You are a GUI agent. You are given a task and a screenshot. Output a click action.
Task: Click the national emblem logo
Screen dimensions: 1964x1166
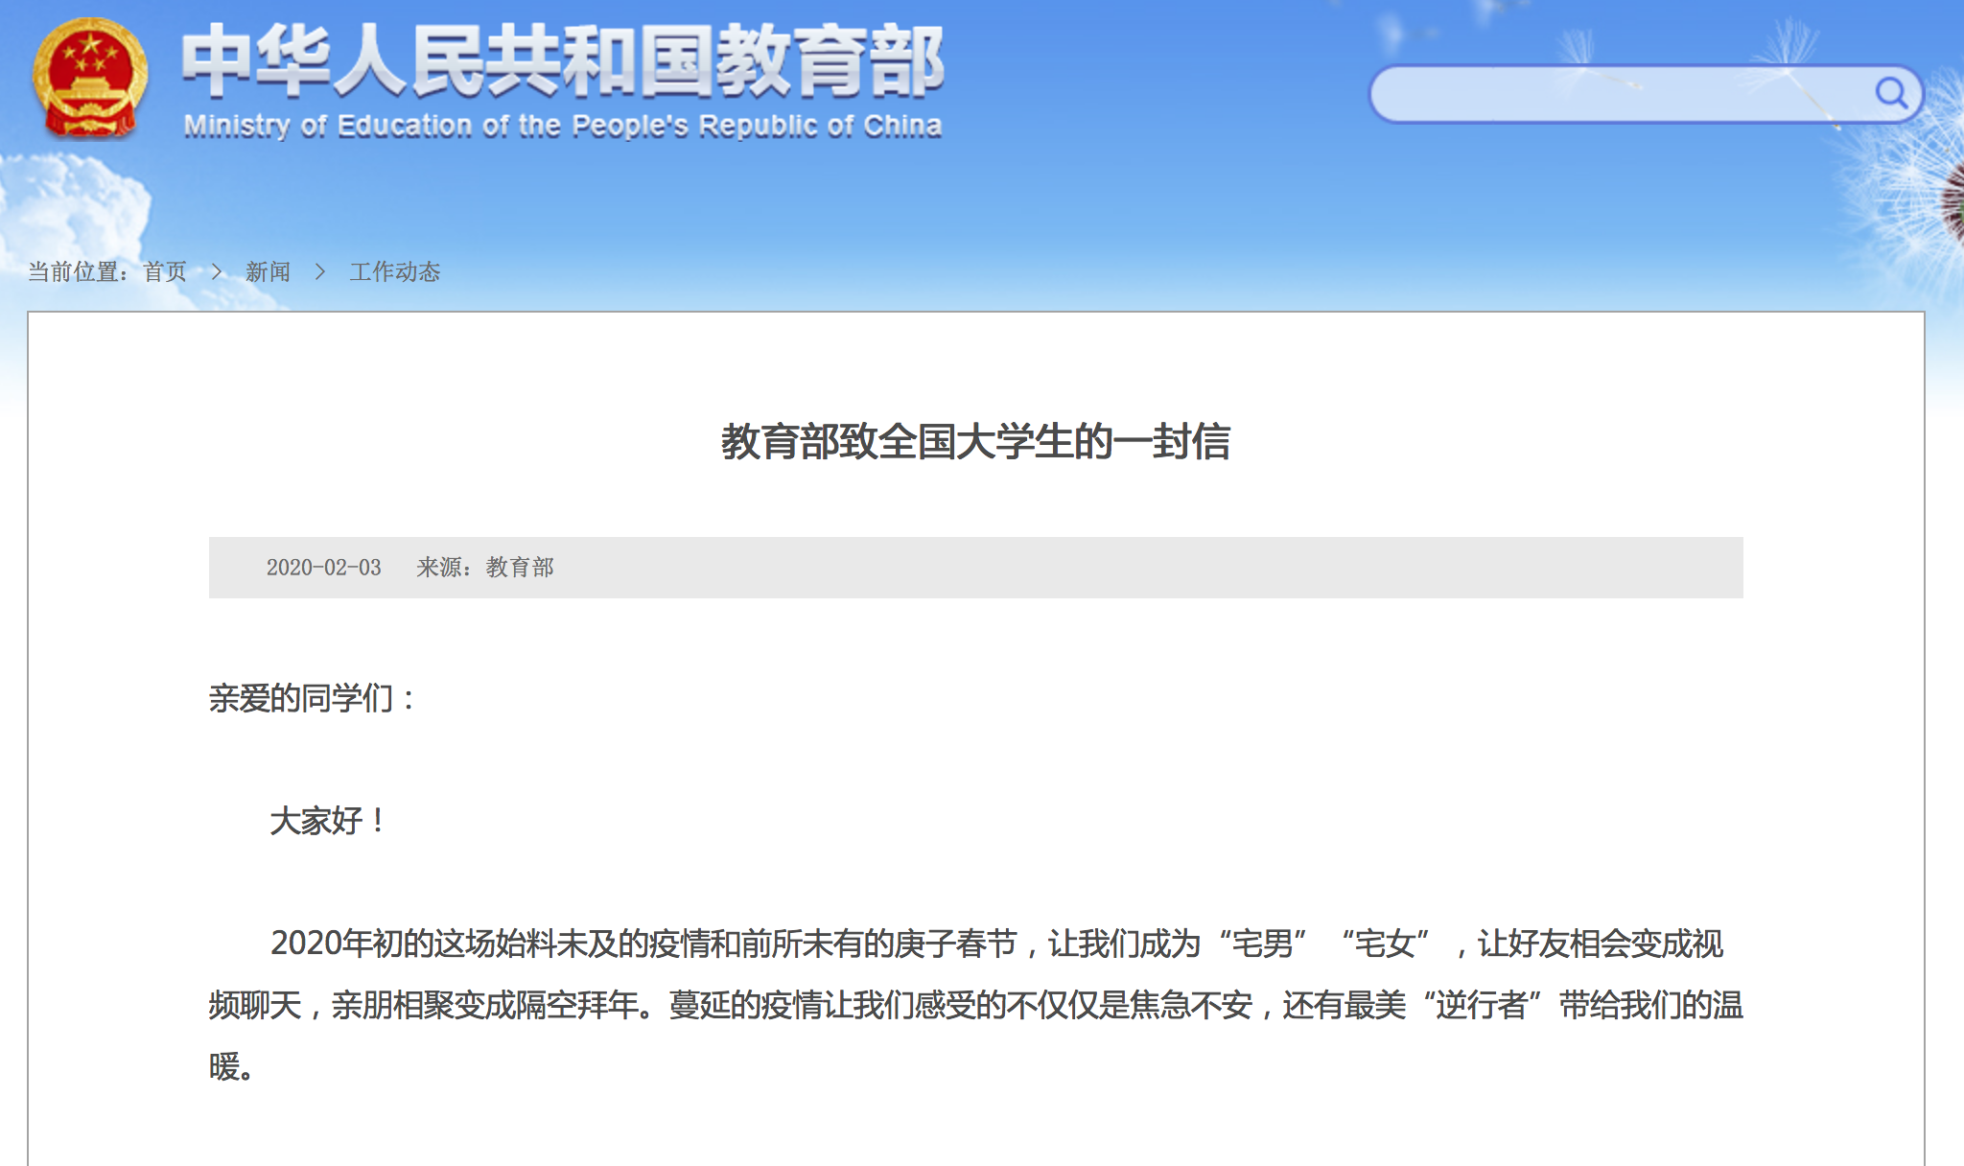point(89,80)
